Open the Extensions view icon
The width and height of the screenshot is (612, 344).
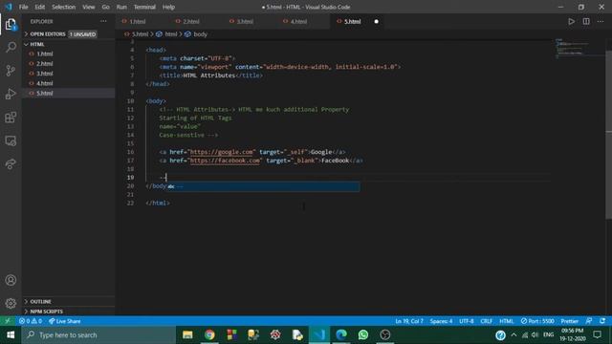pos(11,118)
